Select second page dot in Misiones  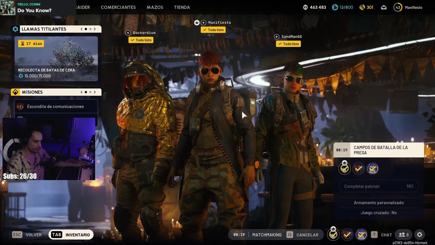click(x=90, y=92)
